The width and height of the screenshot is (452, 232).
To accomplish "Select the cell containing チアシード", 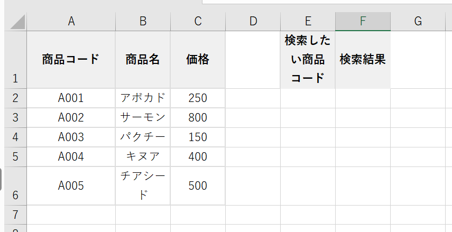I will click(143, 186).
